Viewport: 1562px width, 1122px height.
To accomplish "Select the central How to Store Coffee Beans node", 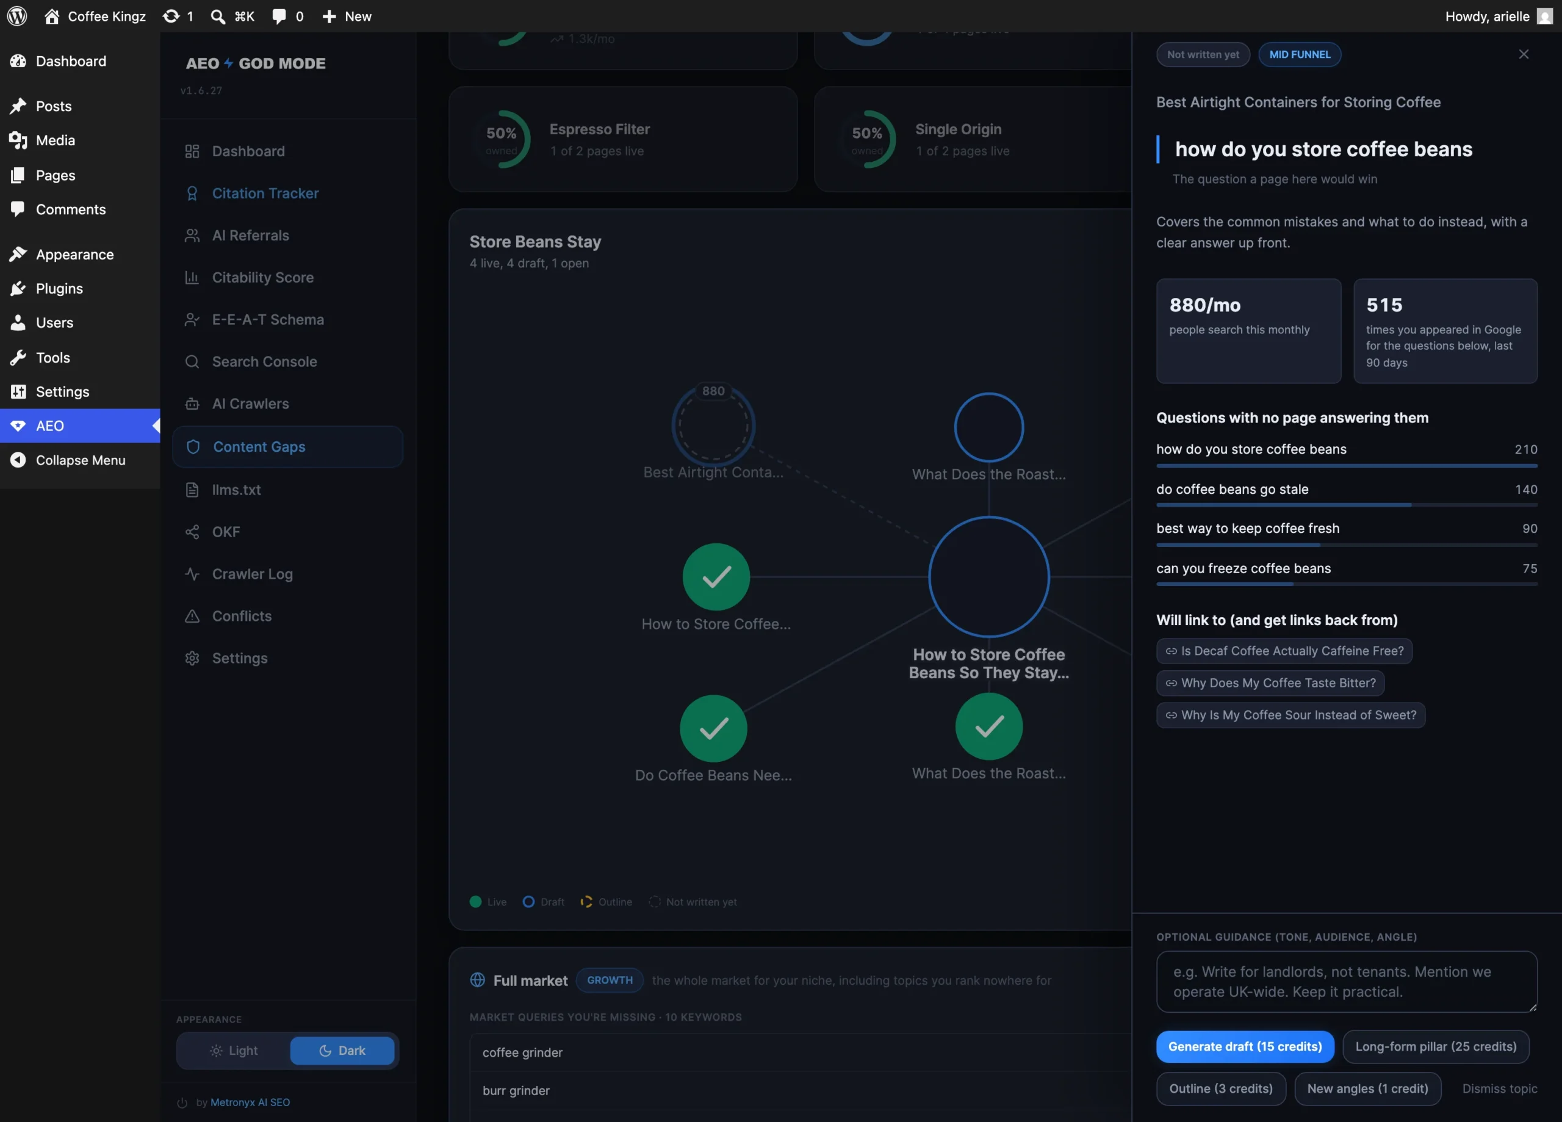I will click(x=988, y=577).
